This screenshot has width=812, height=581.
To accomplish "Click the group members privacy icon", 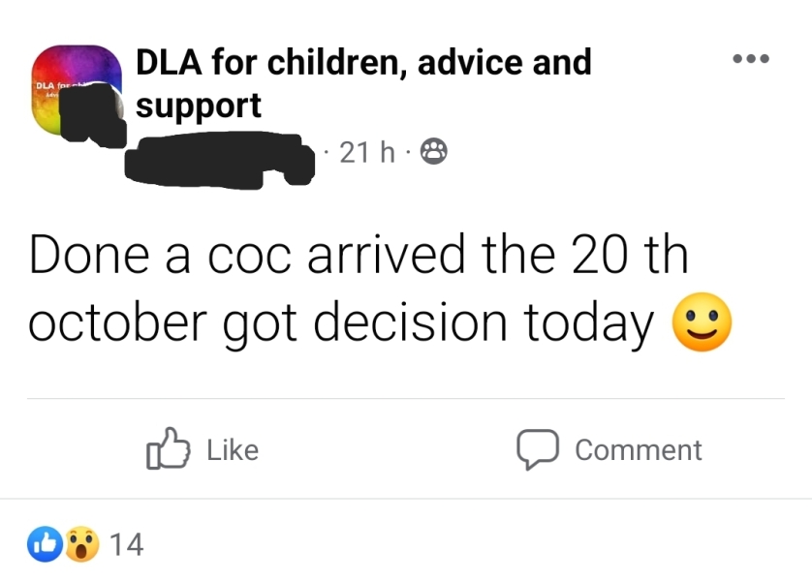I will pyautogui.click(x=433, y=150).
